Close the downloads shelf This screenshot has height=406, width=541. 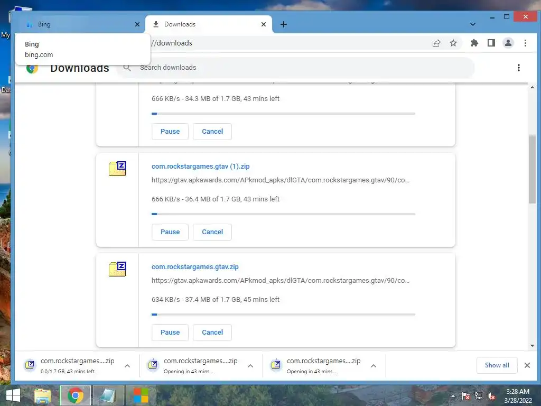click(x=527, y=365)
